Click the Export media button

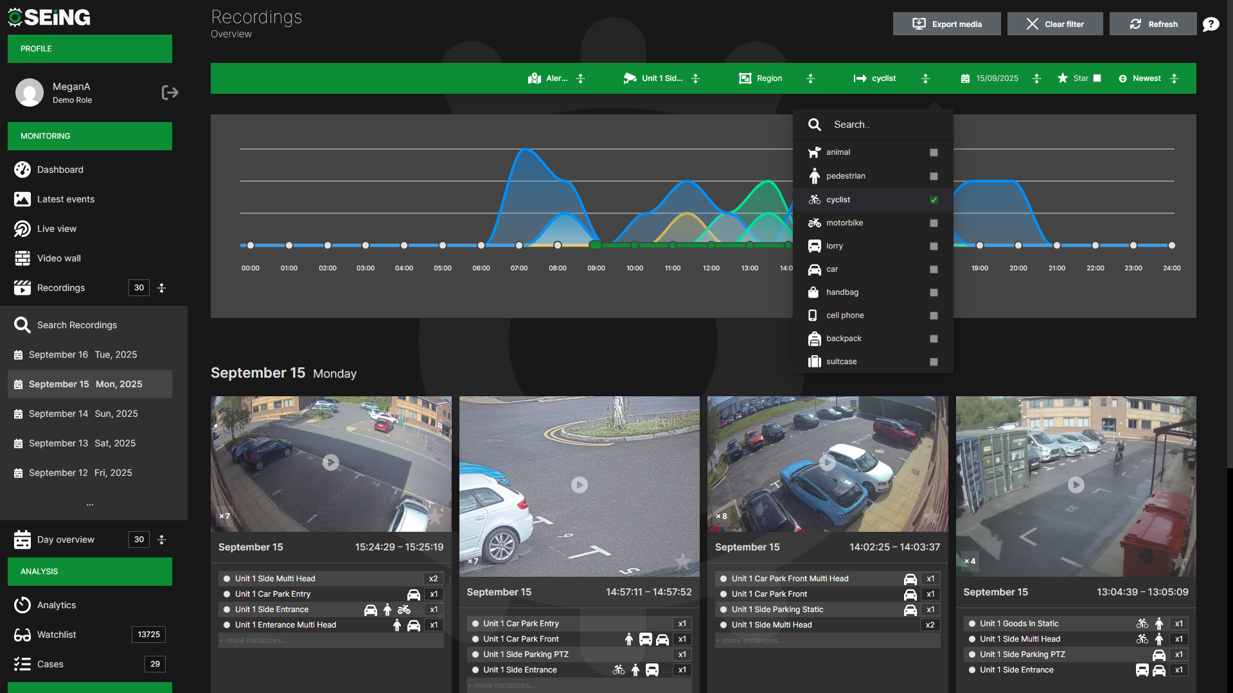coord(946,24)
